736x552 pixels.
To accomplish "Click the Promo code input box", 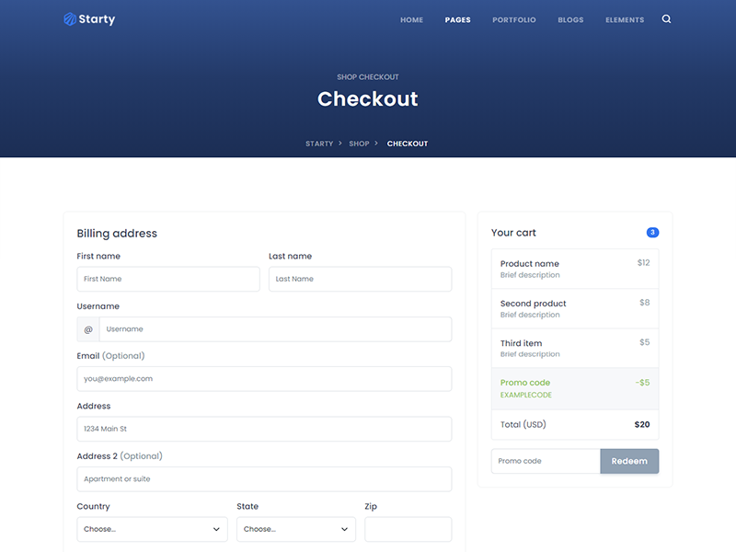I will [546, 461].
